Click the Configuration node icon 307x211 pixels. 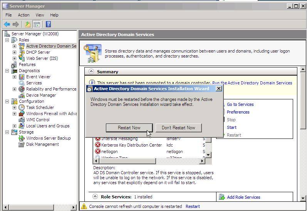(14, 101)
